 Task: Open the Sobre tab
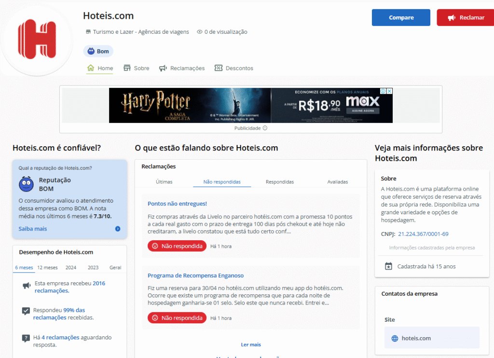point(137,68)
